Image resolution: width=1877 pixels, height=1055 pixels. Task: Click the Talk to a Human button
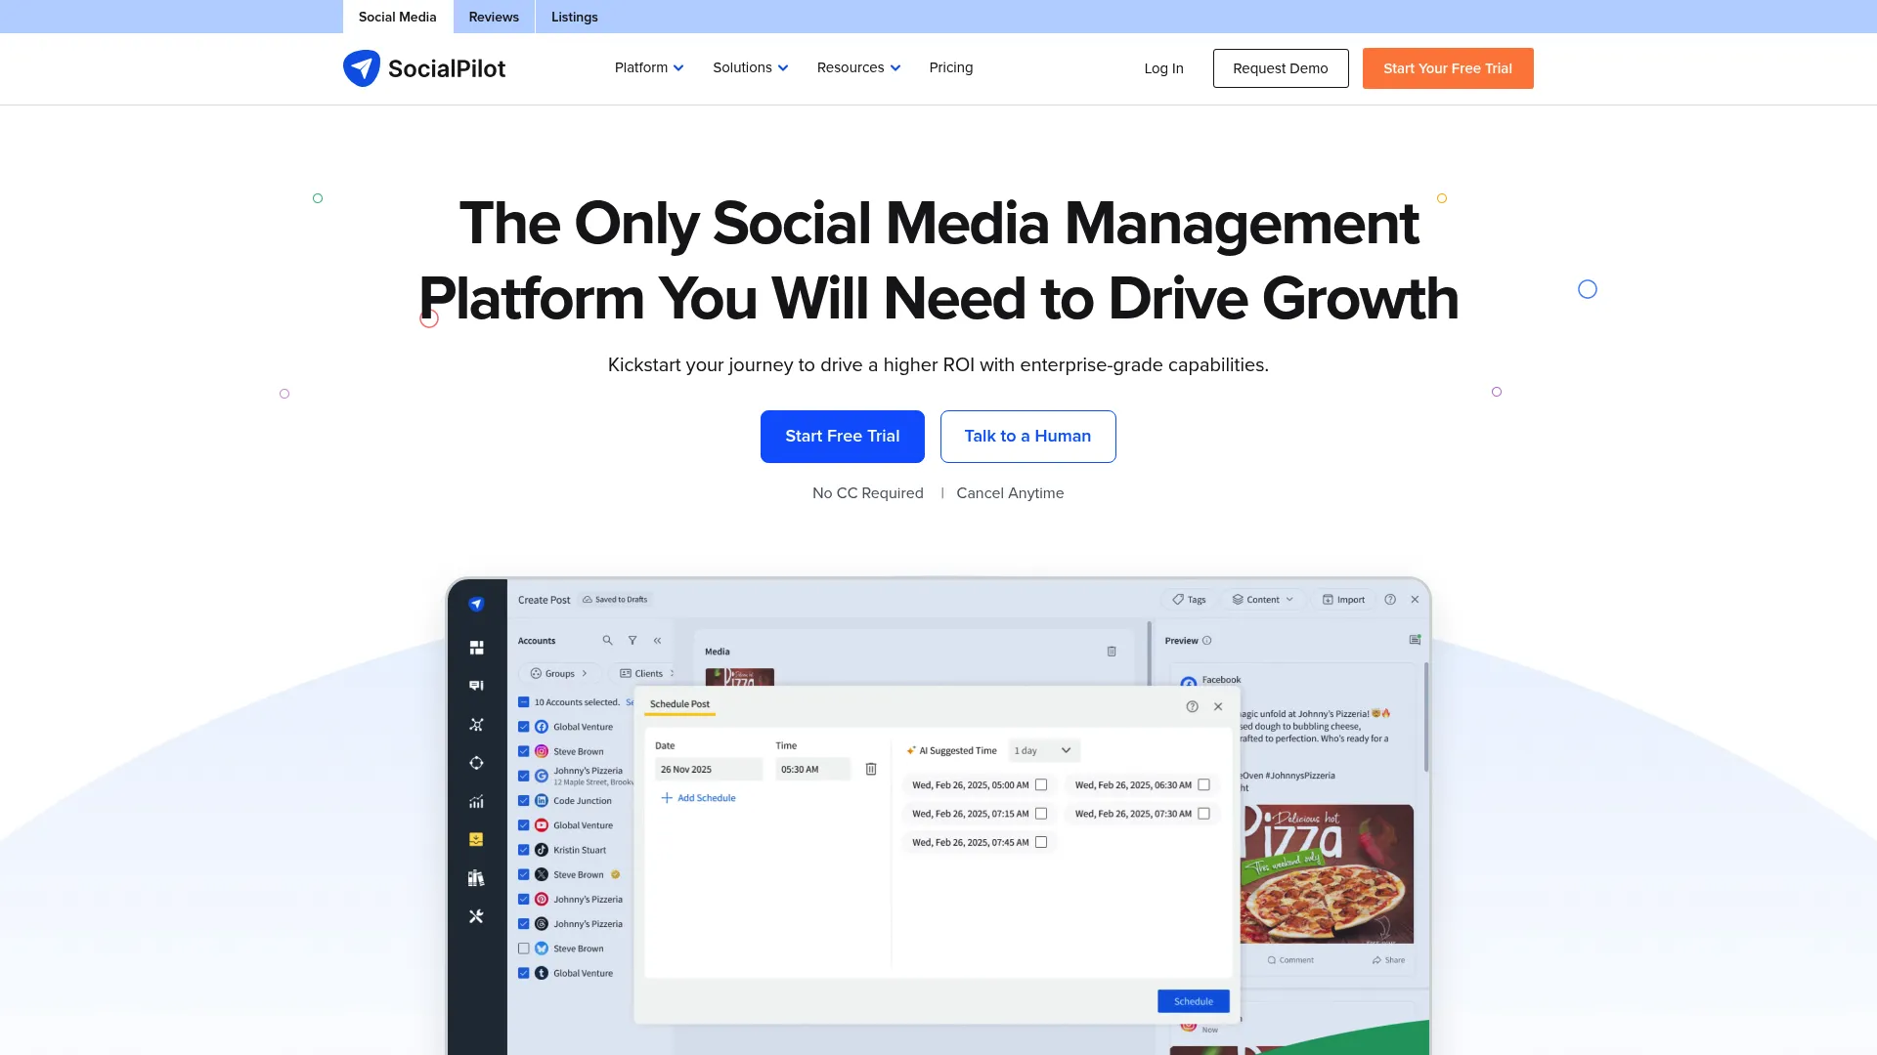tap(1028, 437)
